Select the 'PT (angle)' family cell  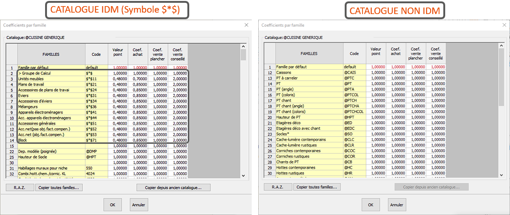point(309,89)
